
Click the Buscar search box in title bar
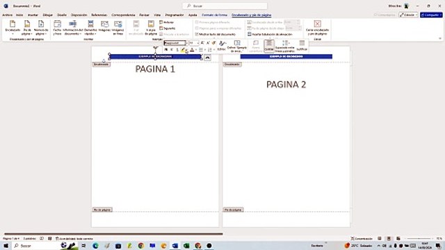point(225,6)
